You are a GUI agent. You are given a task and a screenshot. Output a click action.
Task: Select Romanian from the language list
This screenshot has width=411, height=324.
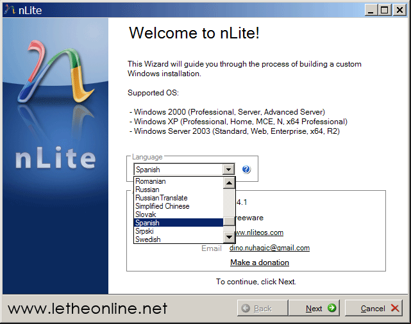(x=178, y=181)
